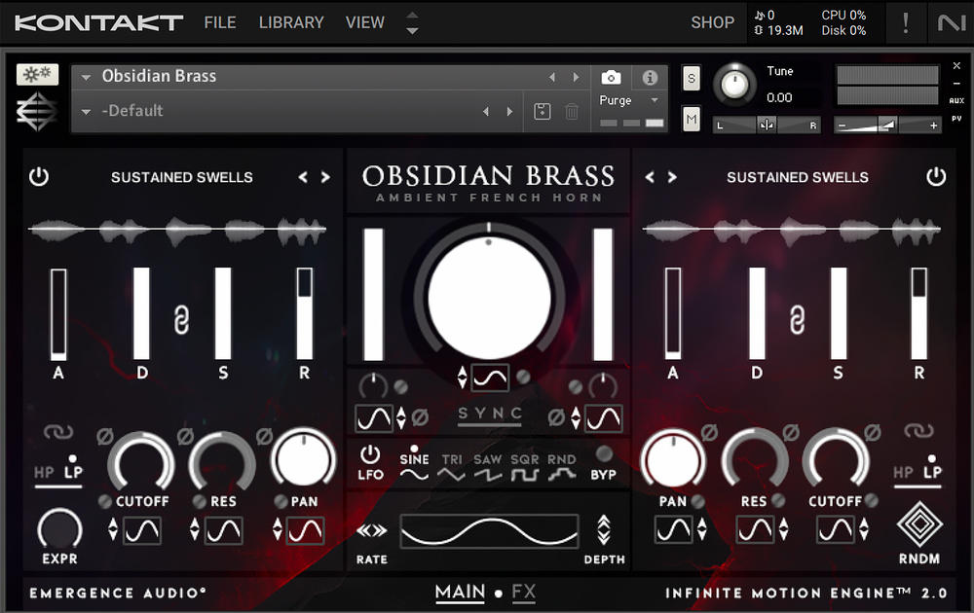Expand the -Default preset dropdown arrow
Viewport: 974px width, 613px height.
tap(87, 112)
